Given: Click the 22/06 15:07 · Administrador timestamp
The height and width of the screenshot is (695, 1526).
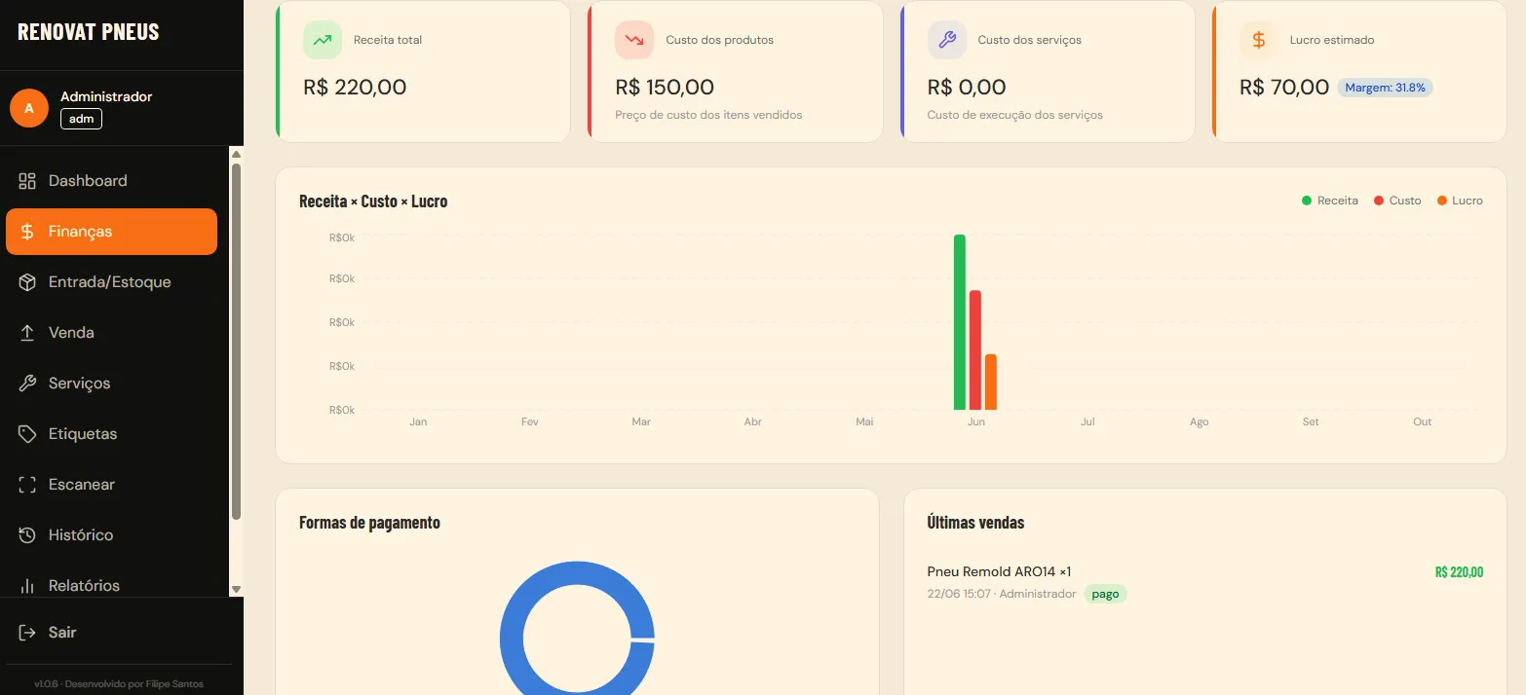Looking at the screenshot, I should (1002, 594).
